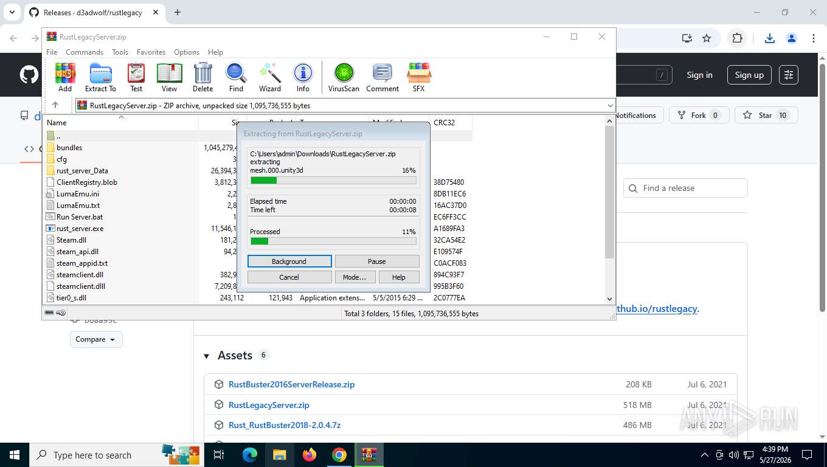The width and height of the screenshot is (827, 467).
Task: Open a new Chrome tab
Action: (x=178, y=12)
